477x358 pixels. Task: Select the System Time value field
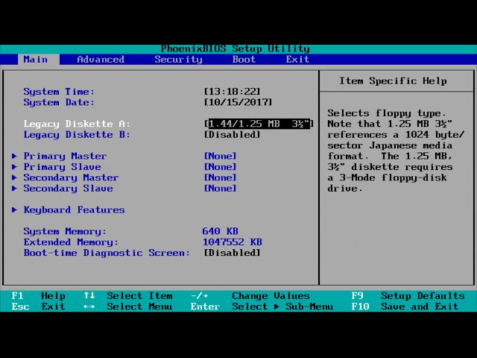click(232, 92)
